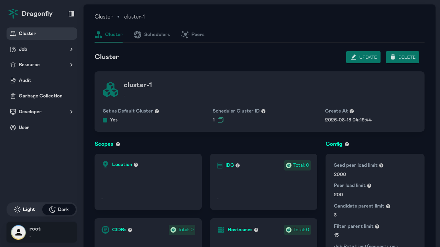Open the Audit page

(x=42, y=81)
